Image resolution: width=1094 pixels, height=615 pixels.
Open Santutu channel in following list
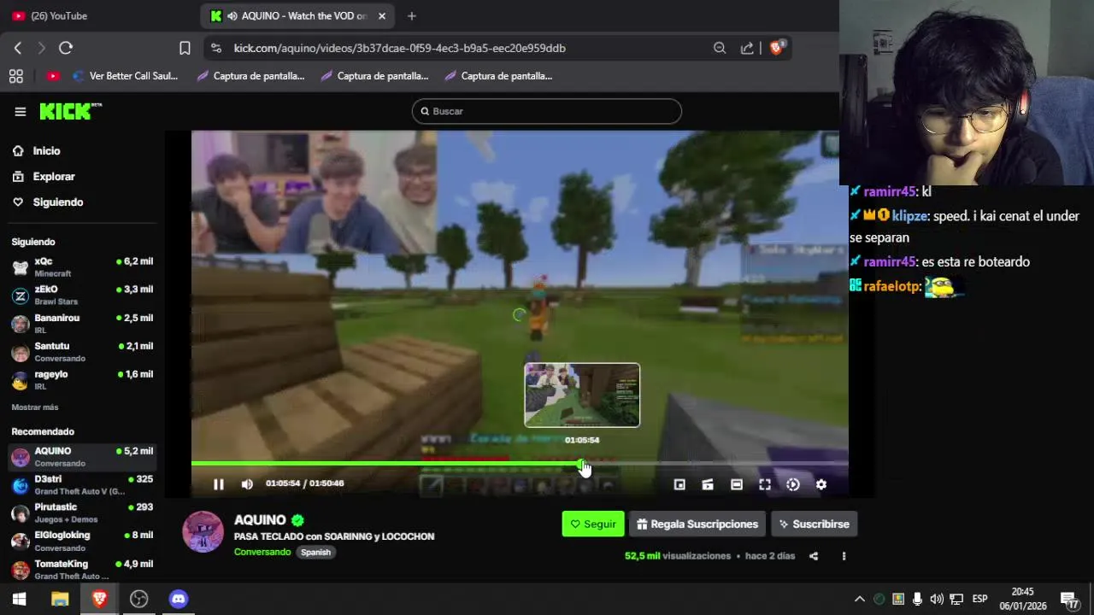[82, 352]
